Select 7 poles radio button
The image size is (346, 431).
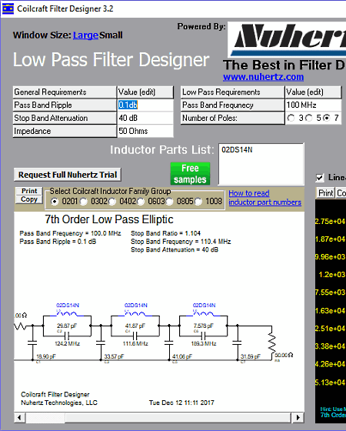coord(327,118)
